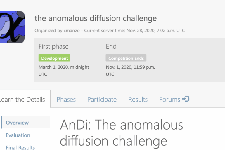The image size is (225, 150).
Task: Switch to the Phases tab
Action: [x=66, y=100]
